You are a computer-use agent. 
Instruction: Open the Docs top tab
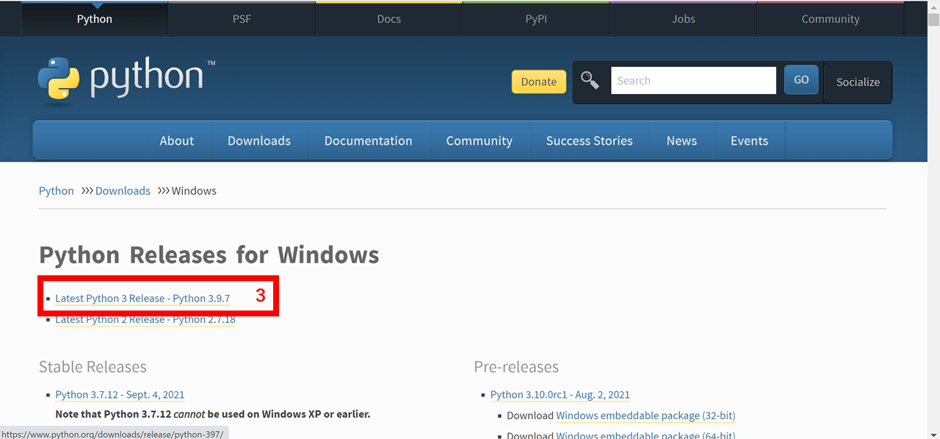(388, 19)
